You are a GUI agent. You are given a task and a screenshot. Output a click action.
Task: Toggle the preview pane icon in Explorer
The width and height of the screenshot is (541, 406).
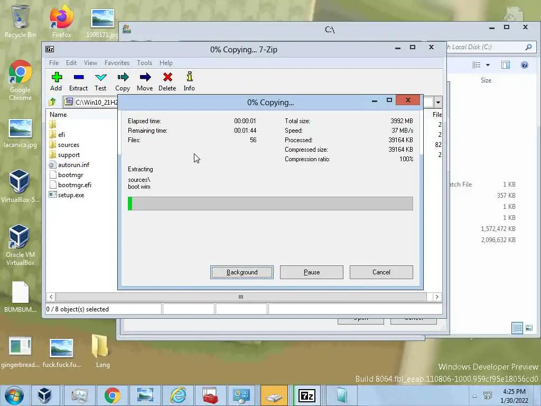point(506,65)
